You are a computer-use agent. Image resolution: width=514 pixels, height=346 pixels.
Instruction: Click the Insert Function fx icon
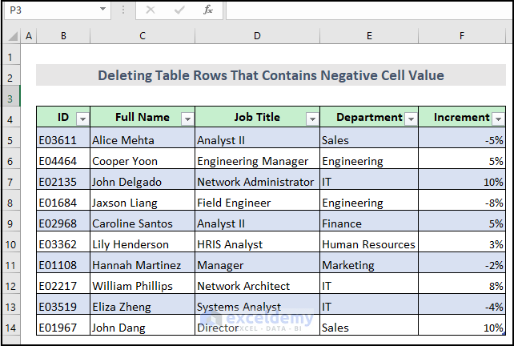pyautogui.click(x=208, y=10)
